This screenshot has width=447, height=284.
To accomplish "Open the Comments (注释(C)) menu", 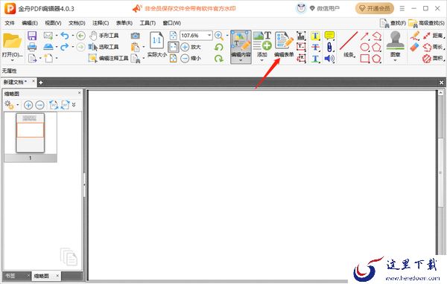I will tap(101, 23).
